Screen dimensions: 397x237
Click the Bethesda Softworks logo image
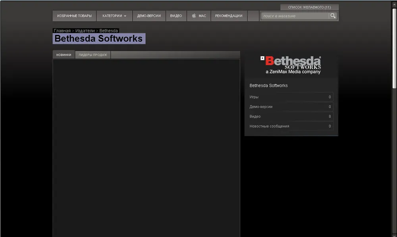[291, 65]
